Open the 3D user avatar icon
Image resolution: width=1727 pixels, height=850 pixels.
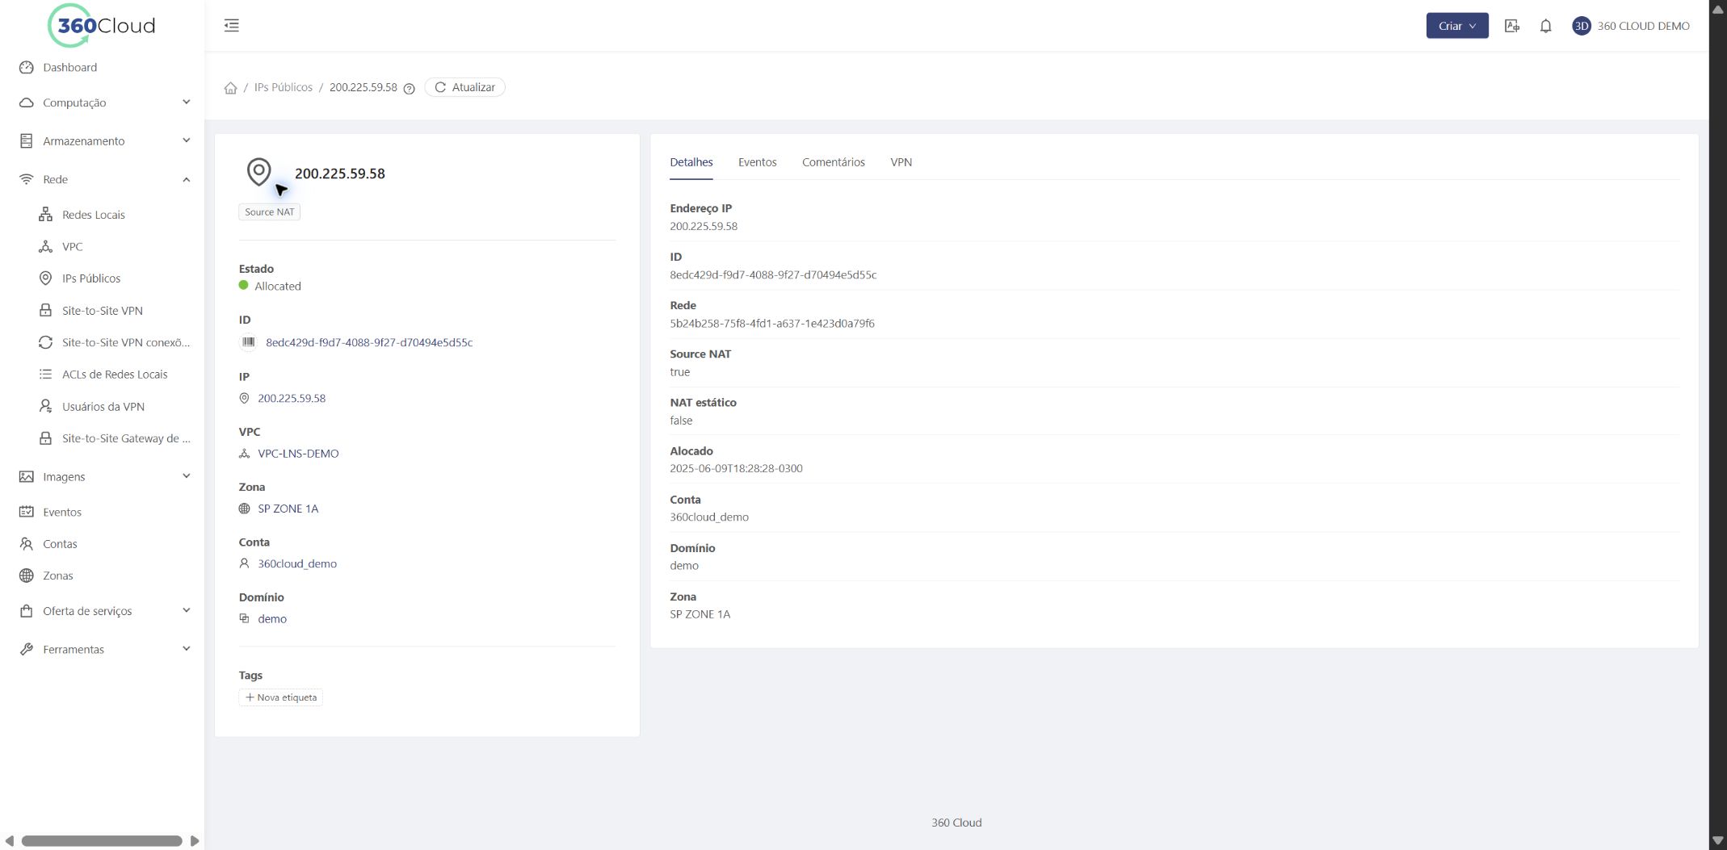click(x=1581, y=26)
